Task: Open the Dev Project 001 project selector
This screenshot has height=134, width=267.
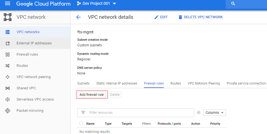Action: [96, 4]
